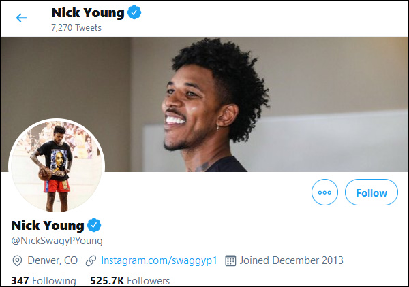Follow Nick Young's account

(x=371, y=193)
